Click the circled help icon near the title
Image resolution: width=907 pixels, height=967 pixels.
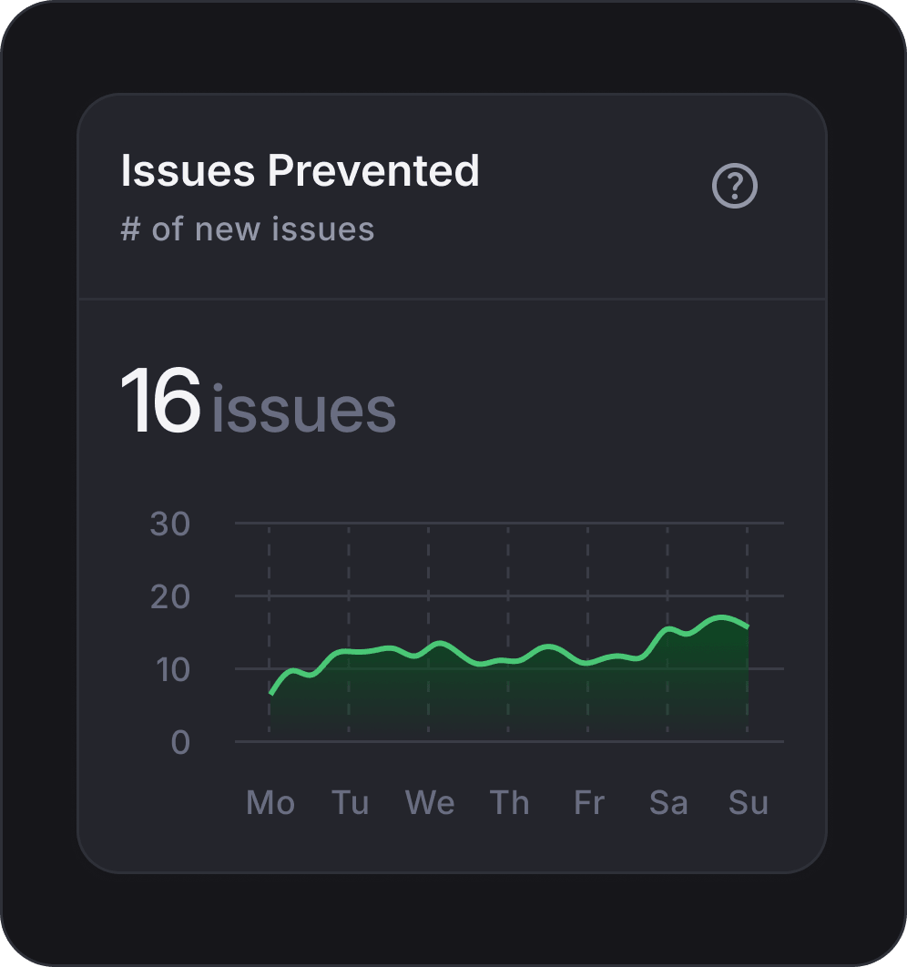(x=736, y=186)
